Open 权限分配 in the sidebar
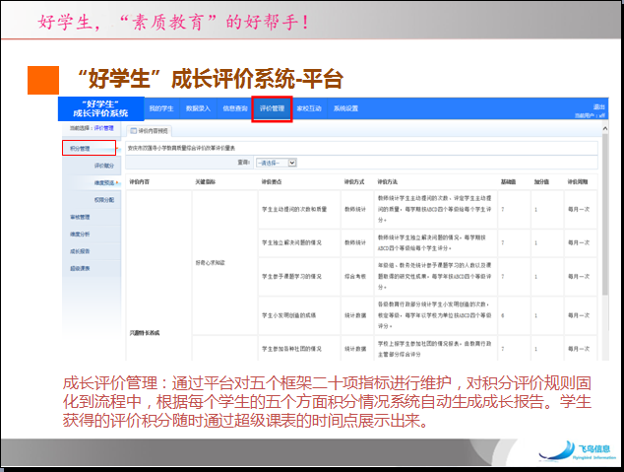Image resolution: width=624 pixels, height=472 pixels. tap(103, 199)
